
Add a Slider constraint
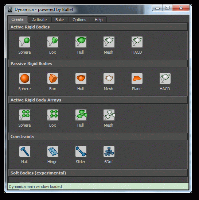click(x=81, y=151)
